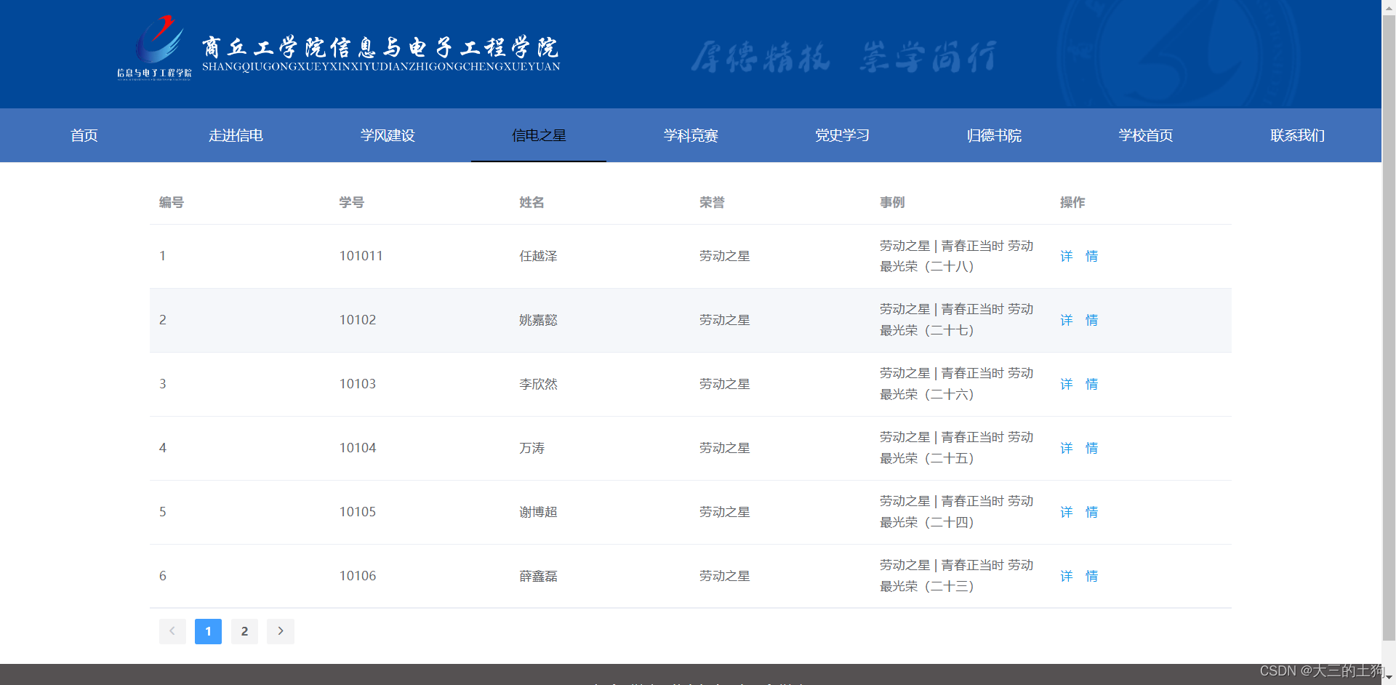Open 详情 for student 任越泽
1396x685 pixels.
click(x=1078, y=256)
